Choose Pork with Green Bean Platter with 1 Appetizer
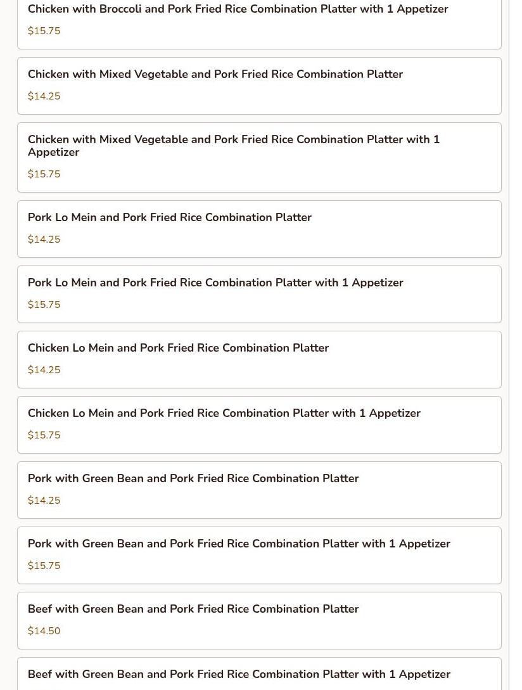This screenshot has height=690, width=522. click(239, 544)
